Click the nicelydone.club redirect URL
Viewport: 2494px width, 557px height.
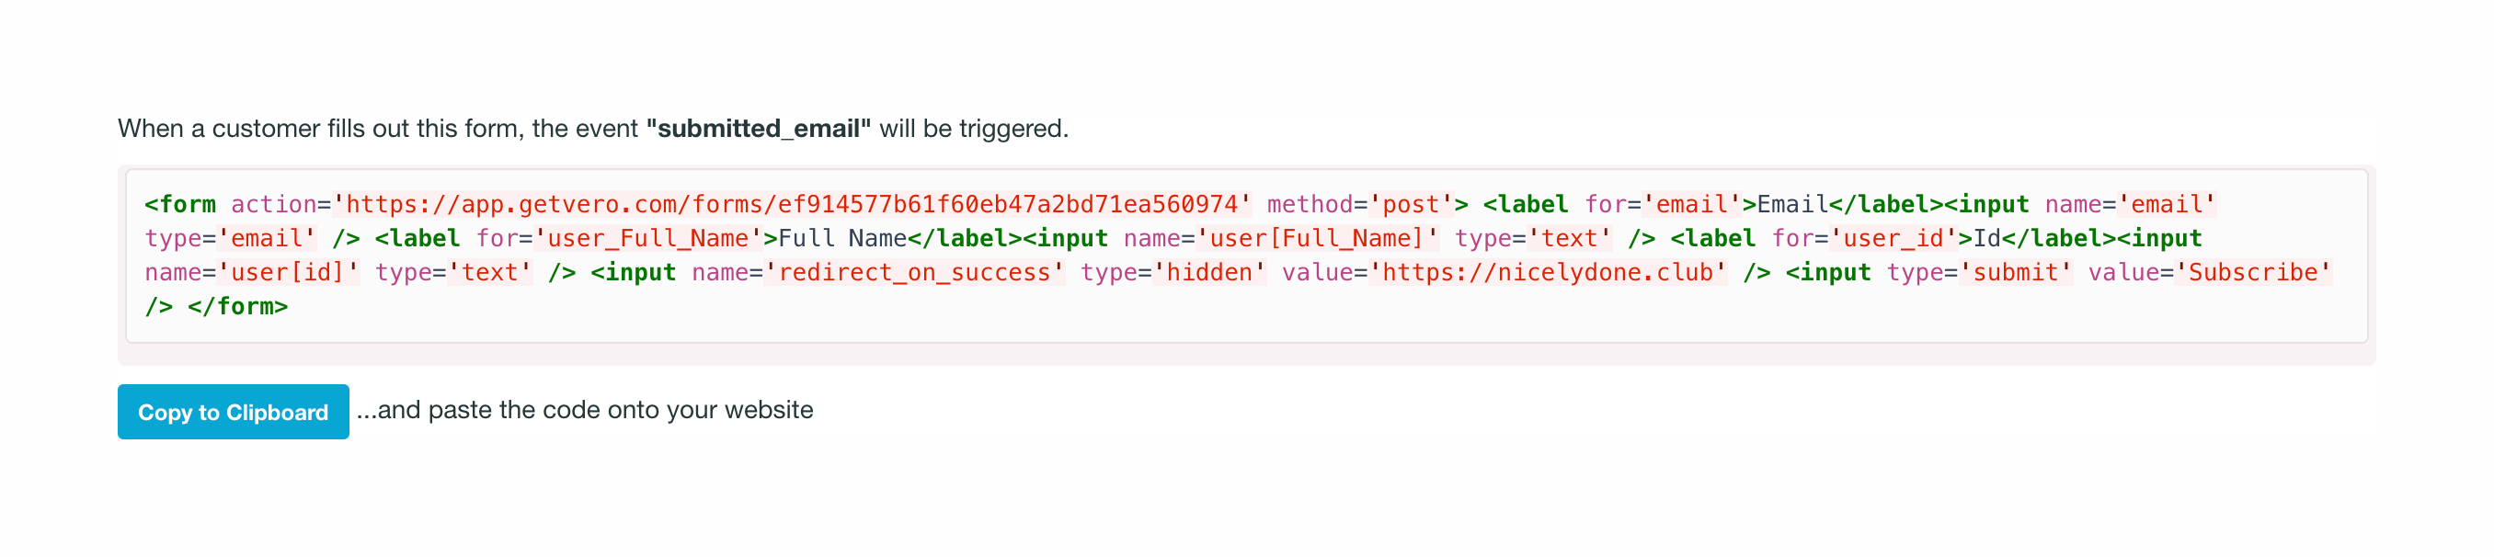point(1547,273)
